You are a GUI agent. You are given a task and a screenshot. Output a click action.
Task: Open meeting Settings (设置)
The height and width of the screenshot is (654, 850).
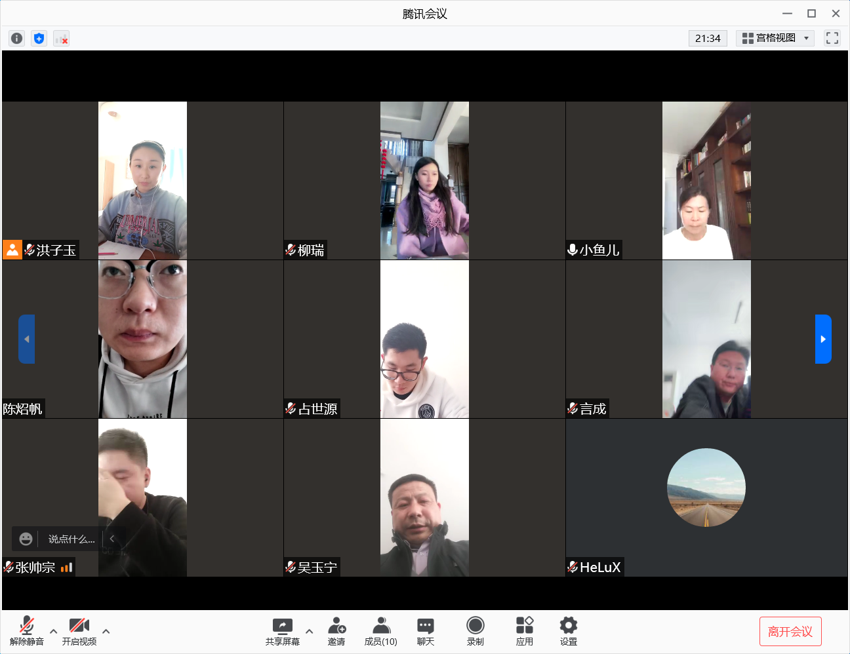[568, 631]
